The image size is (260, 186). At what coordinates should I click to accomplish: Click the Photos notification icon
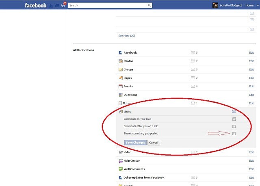click(120, 61)
